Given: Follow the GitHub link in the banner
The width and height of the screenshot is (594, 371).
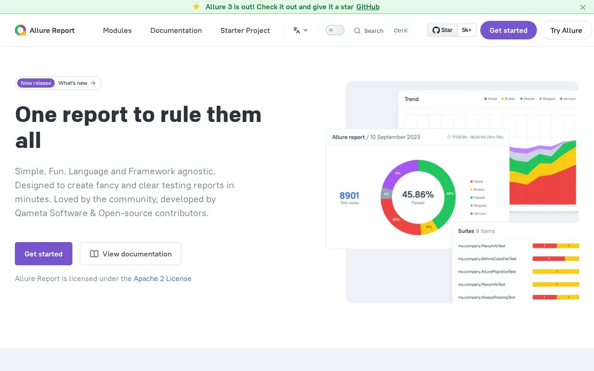Looking at the screenshot, I should coord(368,7).
